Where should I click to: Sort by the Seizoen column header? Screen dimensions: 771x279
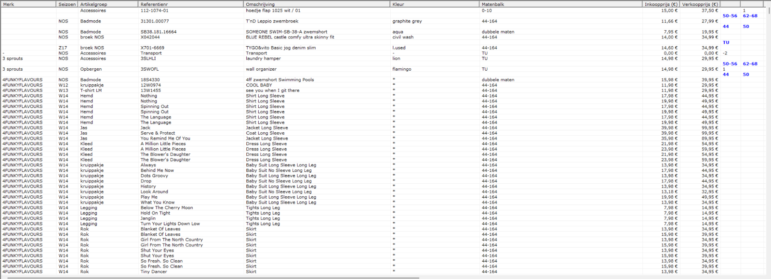pyautogui.click(x=67, y=4)
